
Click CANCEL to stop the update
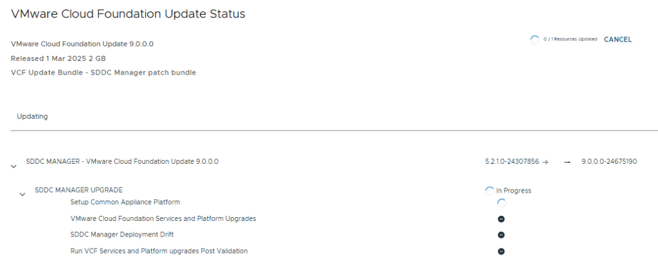618,40
